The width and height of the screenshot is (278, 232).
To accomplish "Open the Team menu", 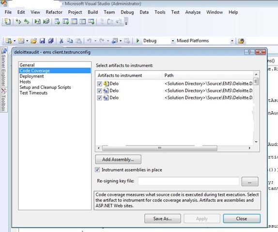I will pyautogui.click(x=109, y=12).
